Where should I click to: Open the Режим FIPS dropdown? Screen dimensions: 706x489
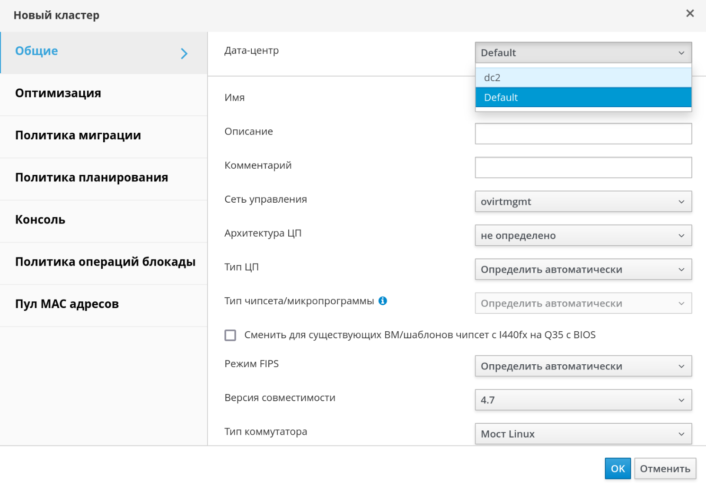coord(583,366)
